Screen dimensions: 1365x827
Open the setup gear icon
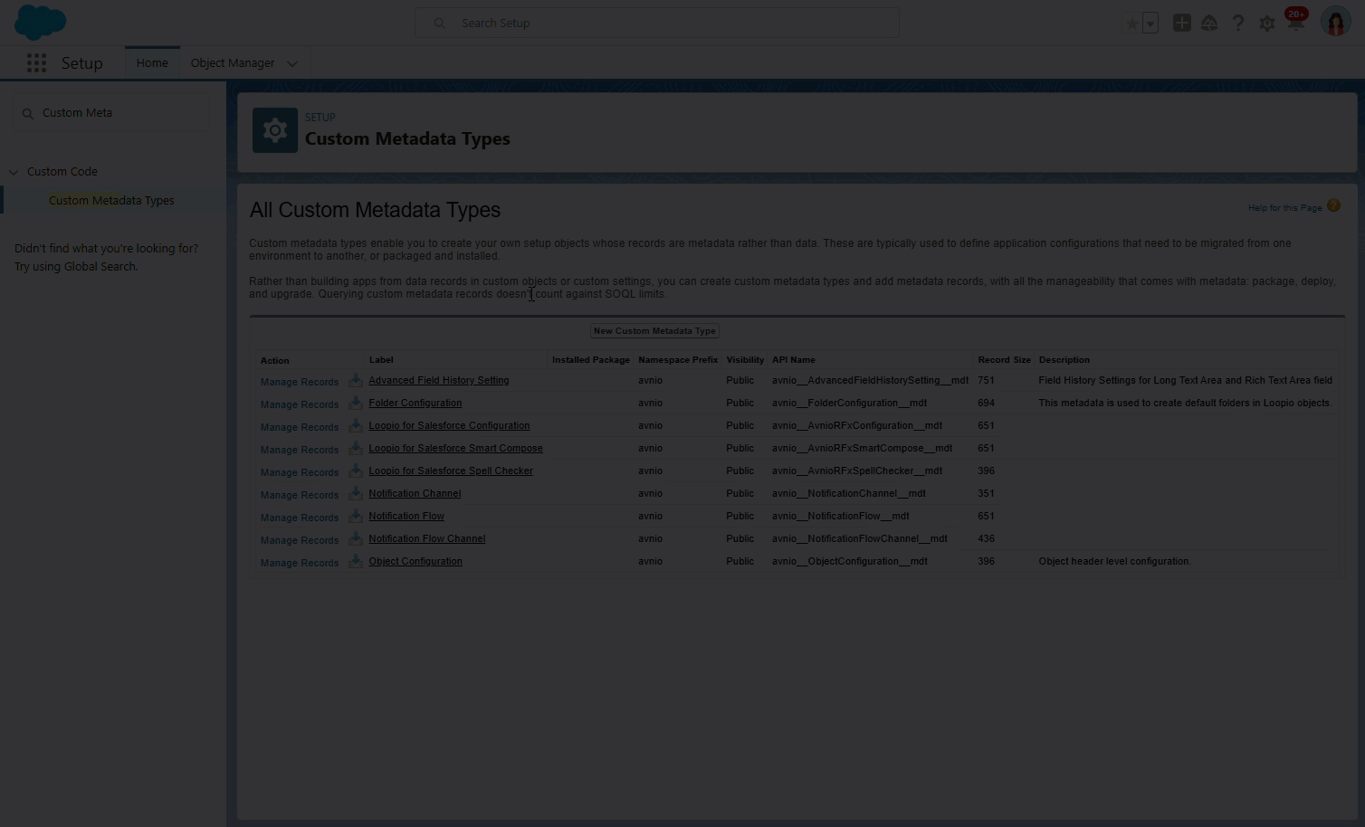point(1266,24)
